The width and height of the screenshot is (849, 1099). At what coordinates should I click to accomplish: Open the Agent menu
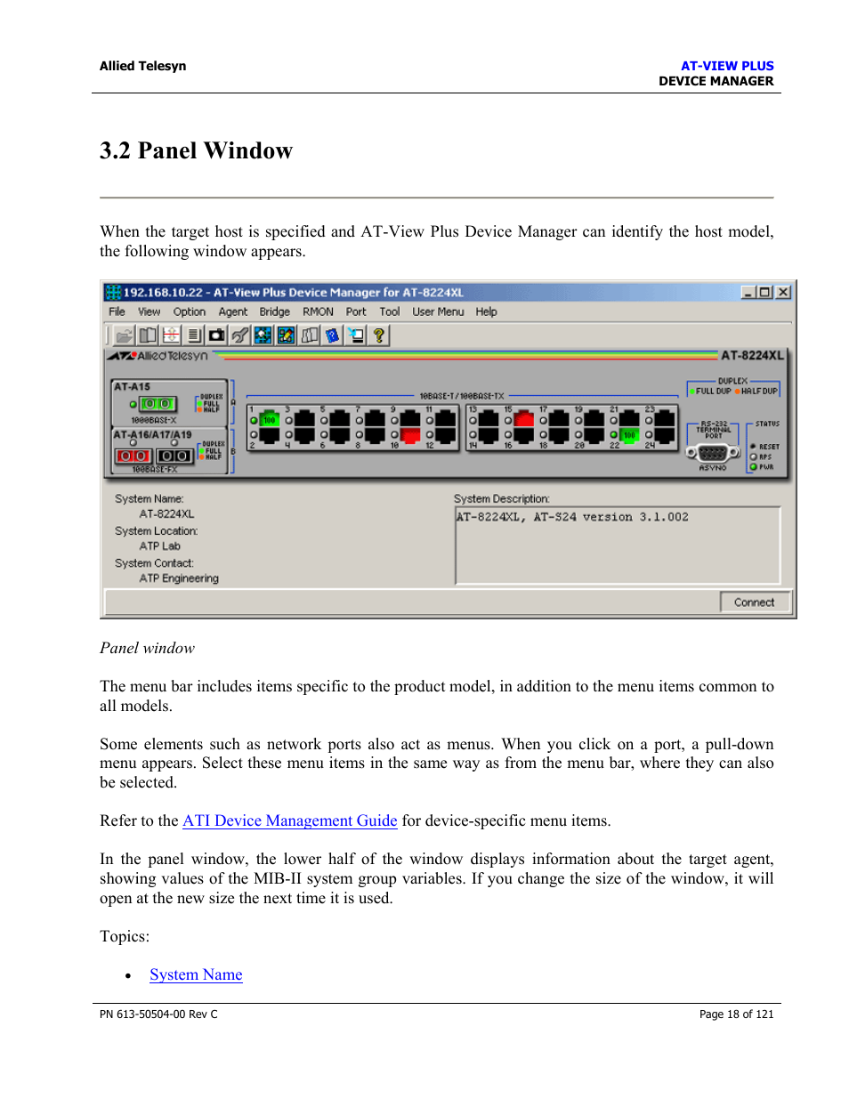coord(233,312)
